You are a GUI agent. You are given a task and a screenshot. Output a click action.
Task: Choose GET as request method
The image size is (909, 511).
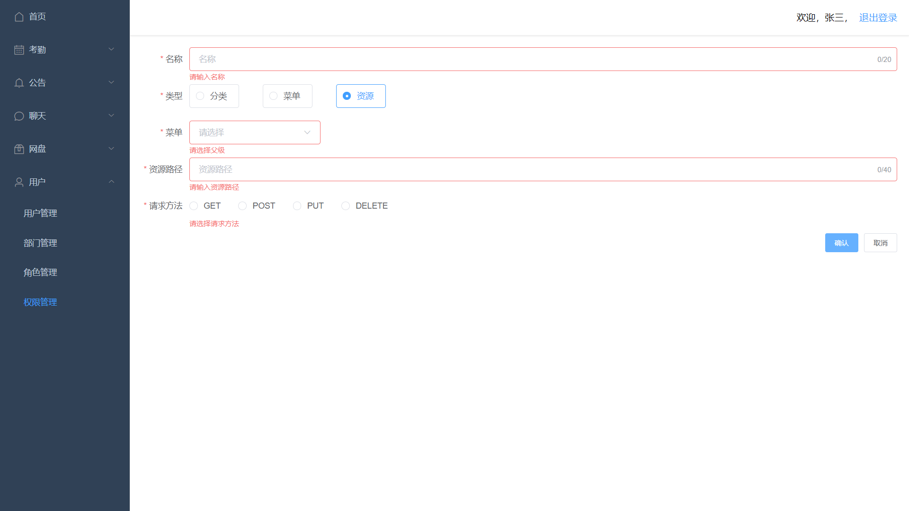coord(194,206)
